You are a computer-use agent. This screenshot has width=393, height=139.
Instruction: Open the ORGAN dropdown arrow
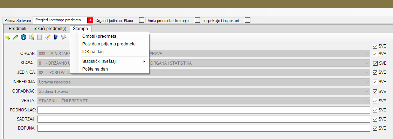click(367, 54)
